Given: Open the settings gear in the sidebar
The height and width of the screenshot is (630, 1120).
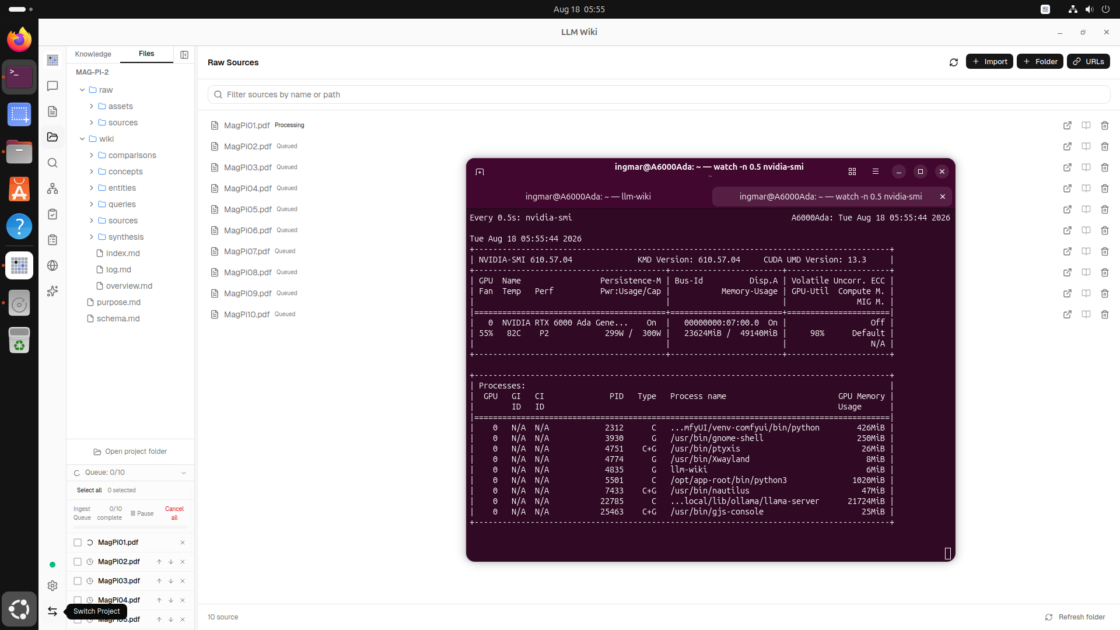Looking at the screenshot, I should tap(52, 586).
